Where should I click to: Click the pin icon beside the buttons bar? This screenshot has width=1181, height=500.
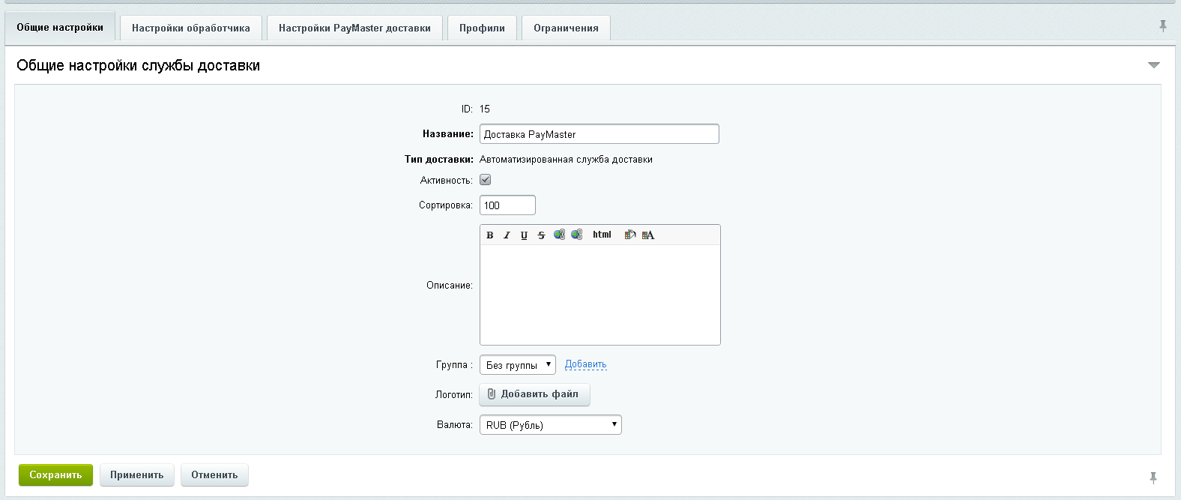(1153, 477)
